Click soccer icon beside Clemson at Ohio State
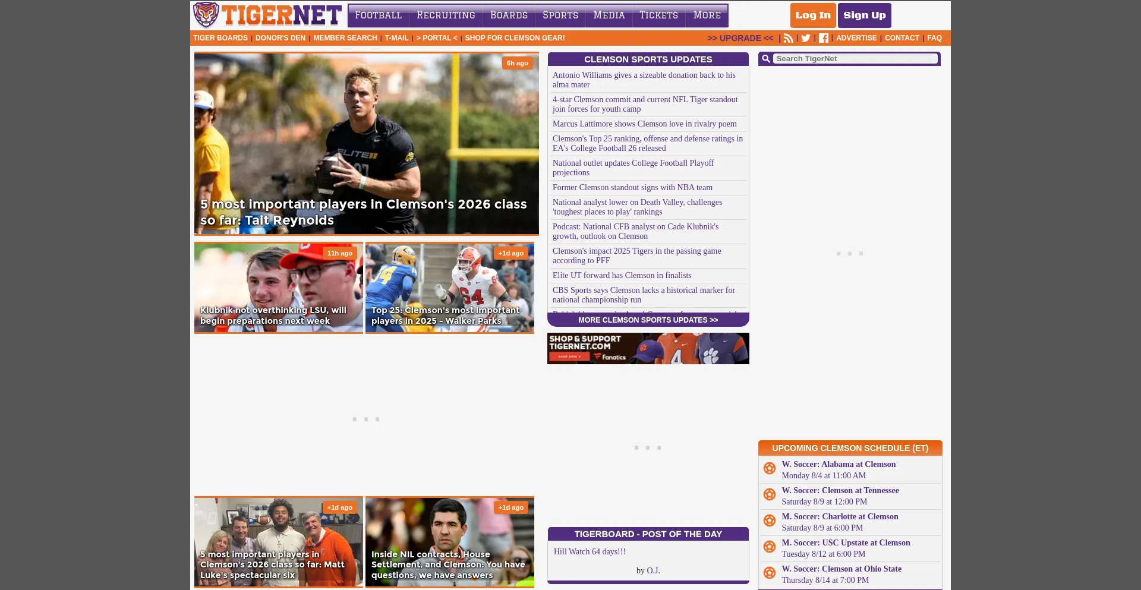This screenshot has width=1141, height=590. point(770,573)
